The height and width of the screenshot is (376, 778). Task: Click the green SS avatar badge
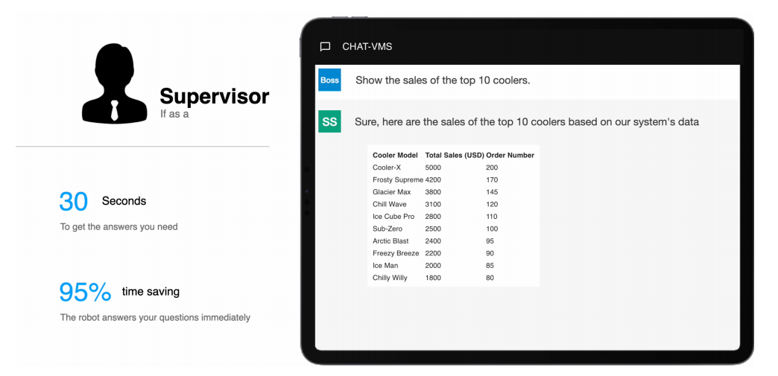click(x=329, y=121)
